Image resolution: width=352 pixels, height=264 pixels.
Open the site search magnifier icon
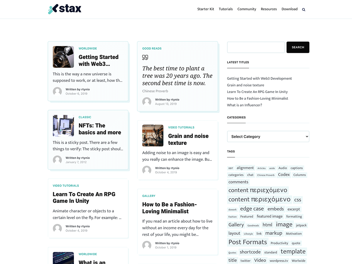coord(304,9)
